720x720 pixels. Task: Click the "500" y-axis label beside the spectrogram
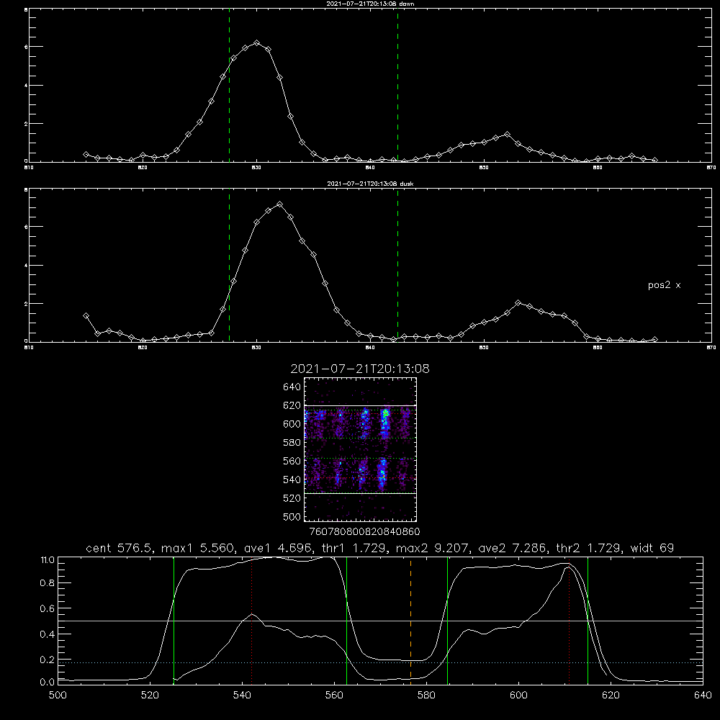click(x=292, y=516)
